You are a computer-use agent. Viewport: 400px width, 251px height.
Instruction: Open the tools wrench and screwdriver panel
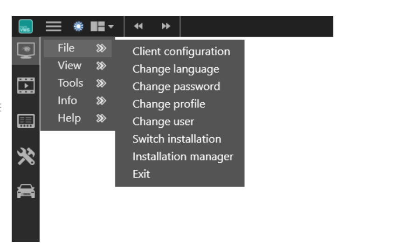(26, 157)
